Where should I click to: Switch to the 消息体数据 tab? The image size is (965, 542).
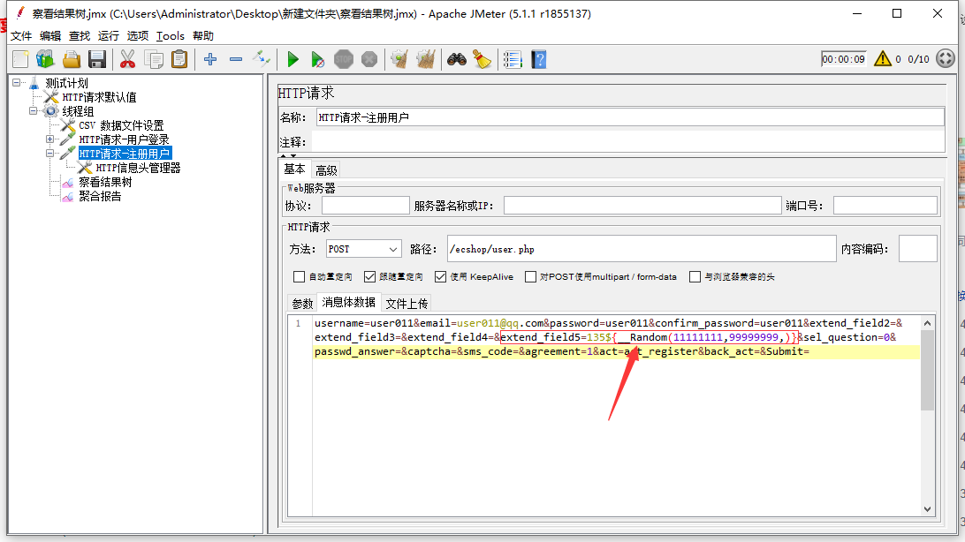[348, 303]
